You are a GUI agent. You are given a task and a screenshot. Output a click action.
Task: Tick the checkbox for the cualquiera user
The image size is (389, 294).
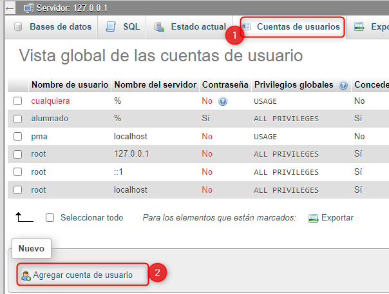(x=18, y=101)
